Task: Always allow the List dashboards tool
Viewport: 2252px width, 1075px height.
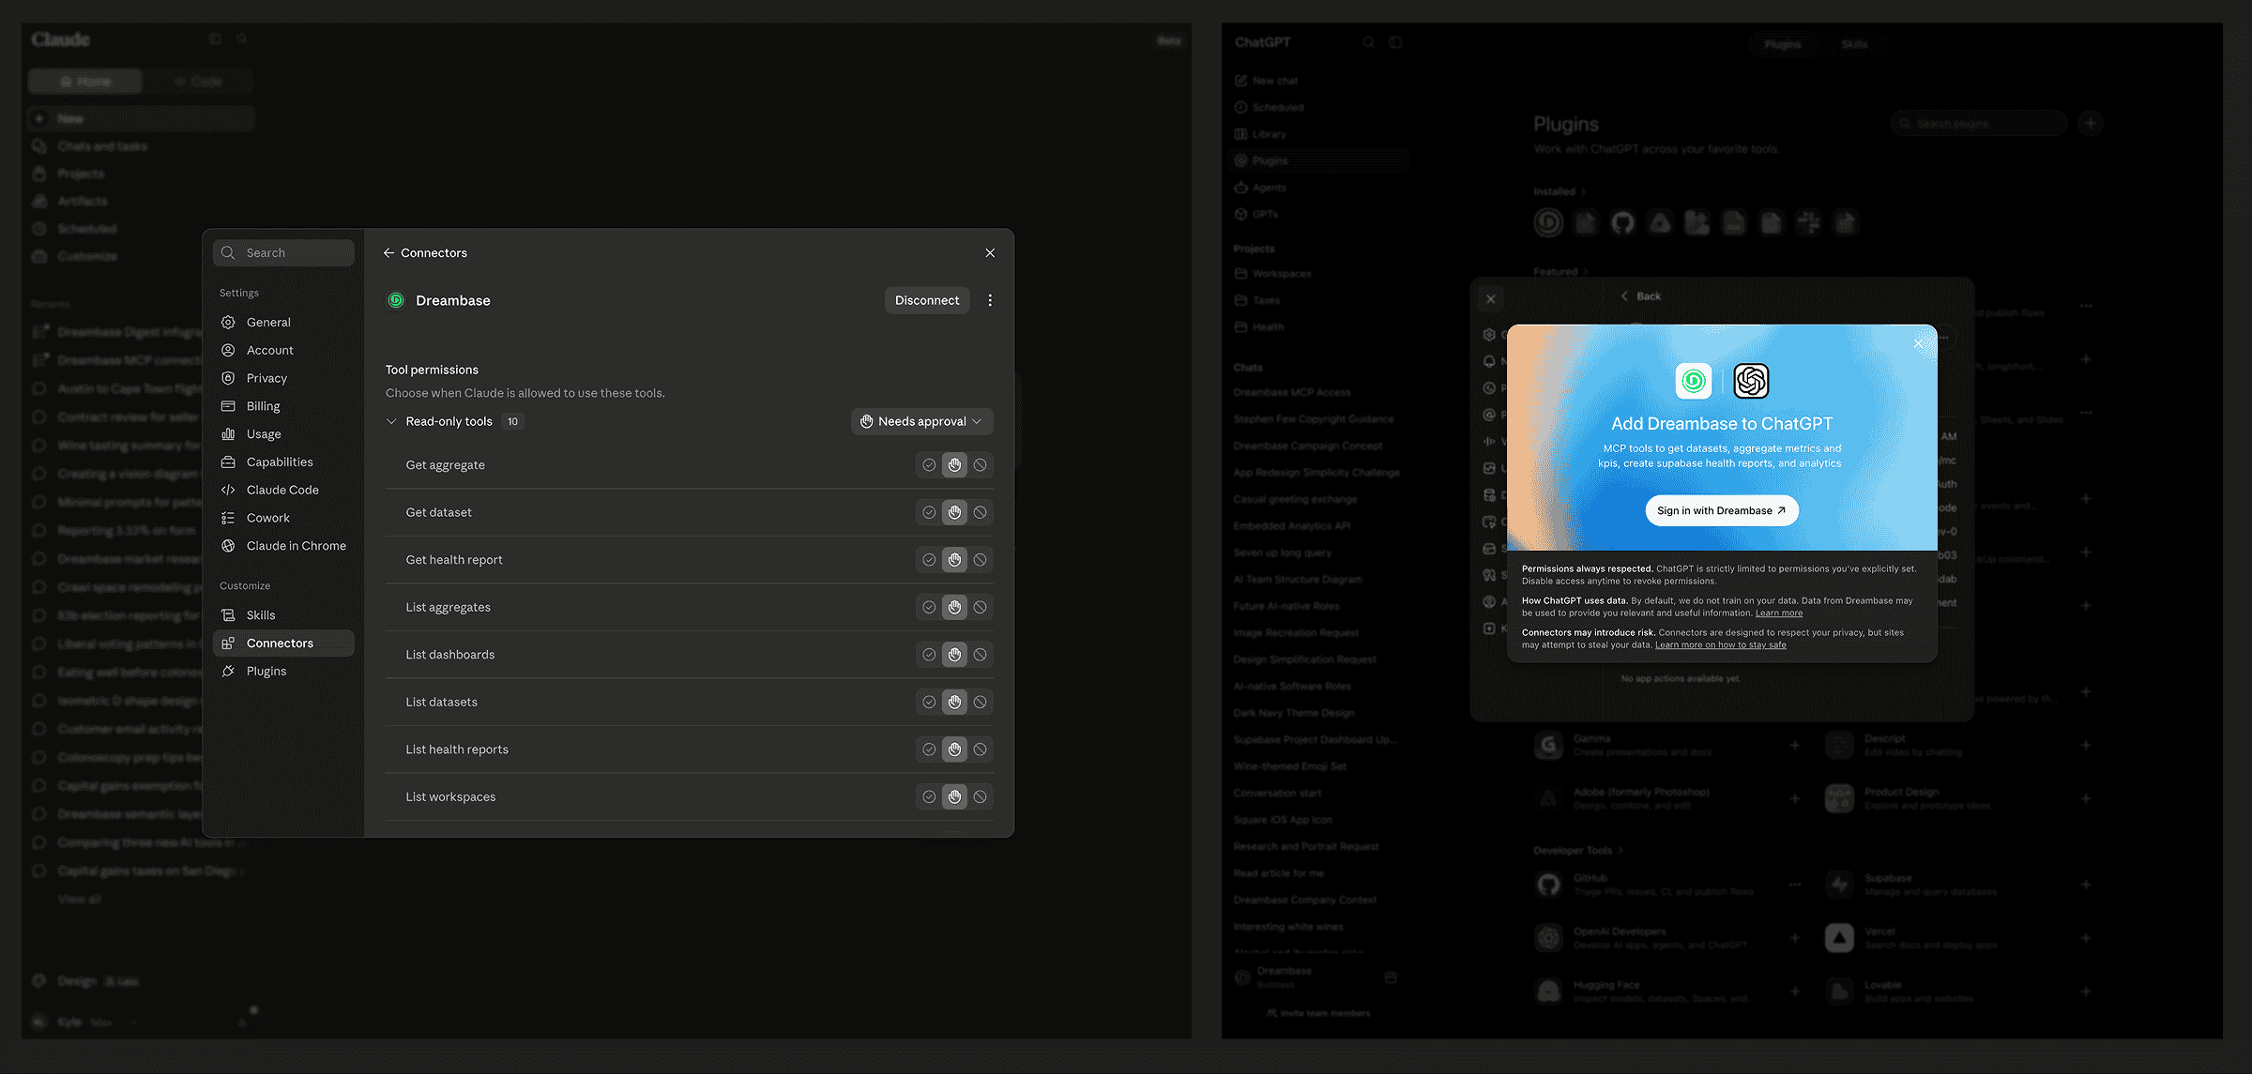Action: [x=929, y=655]
